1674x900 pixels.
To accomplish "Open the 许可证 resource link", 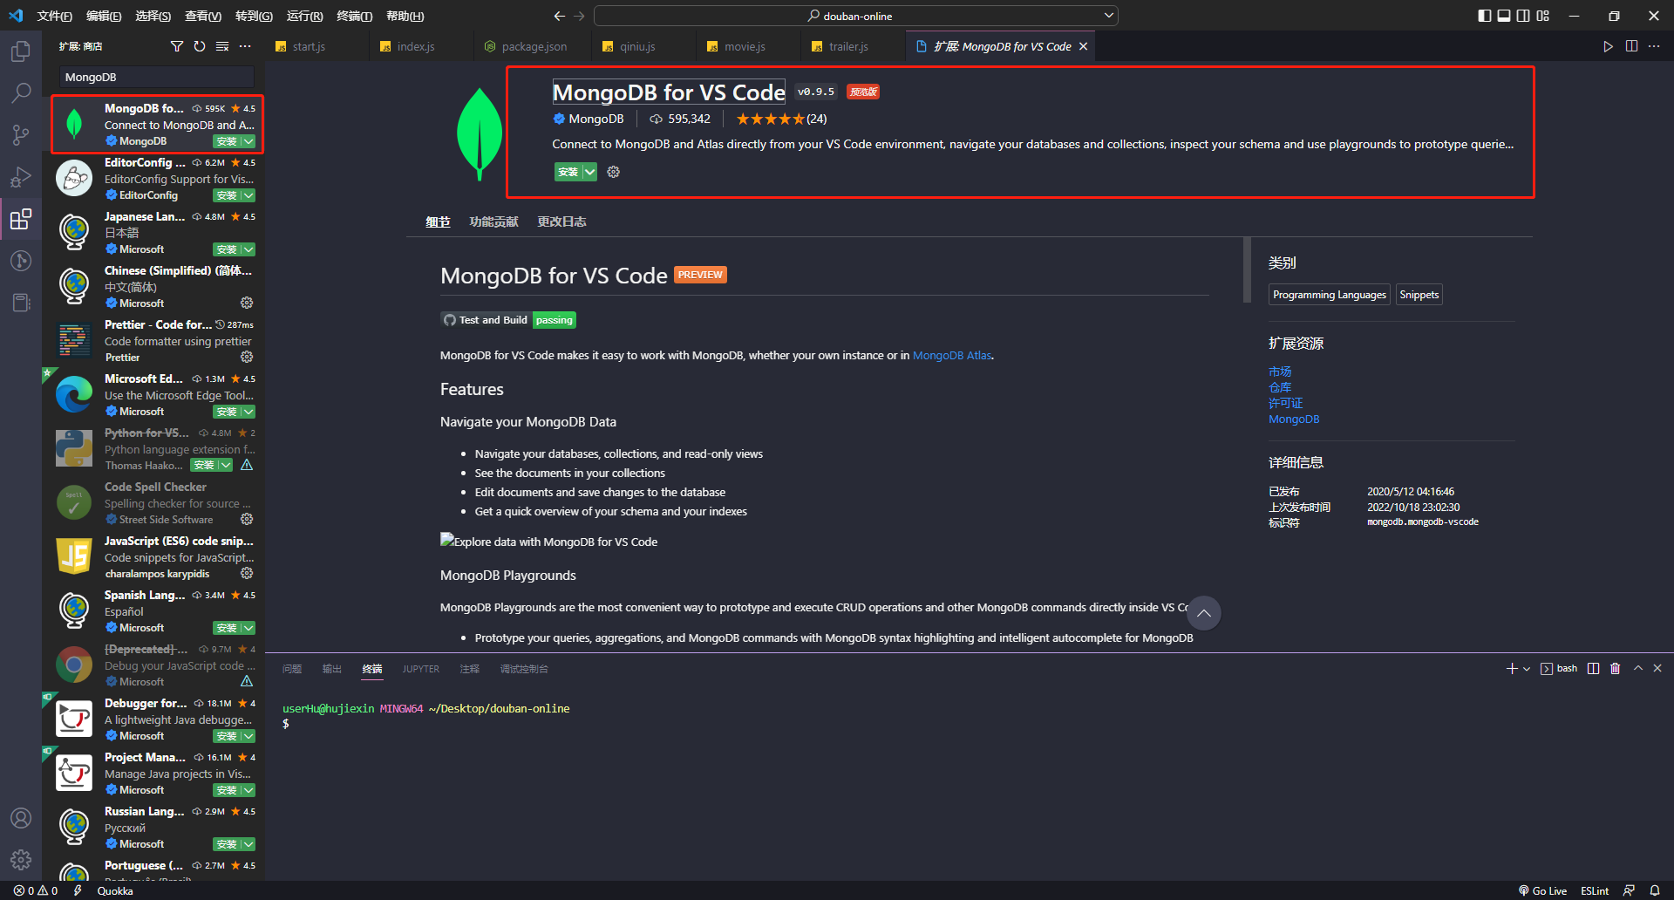I will (1285, 403).
